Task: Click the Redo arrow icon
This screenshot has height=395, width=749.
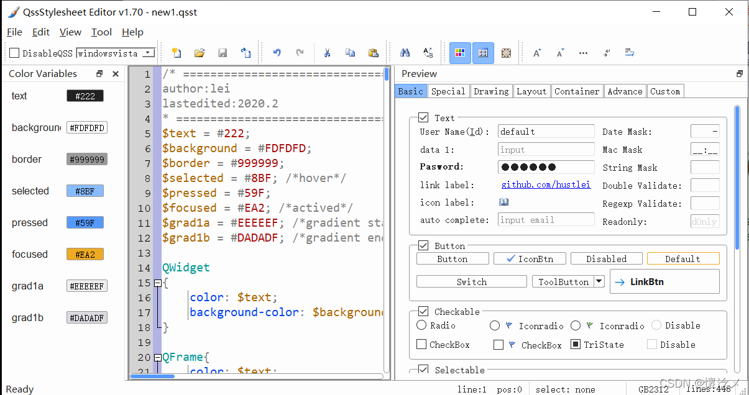Action: [300, 53]
